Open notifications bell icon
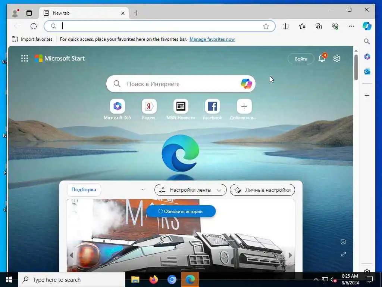 [322, 58]
